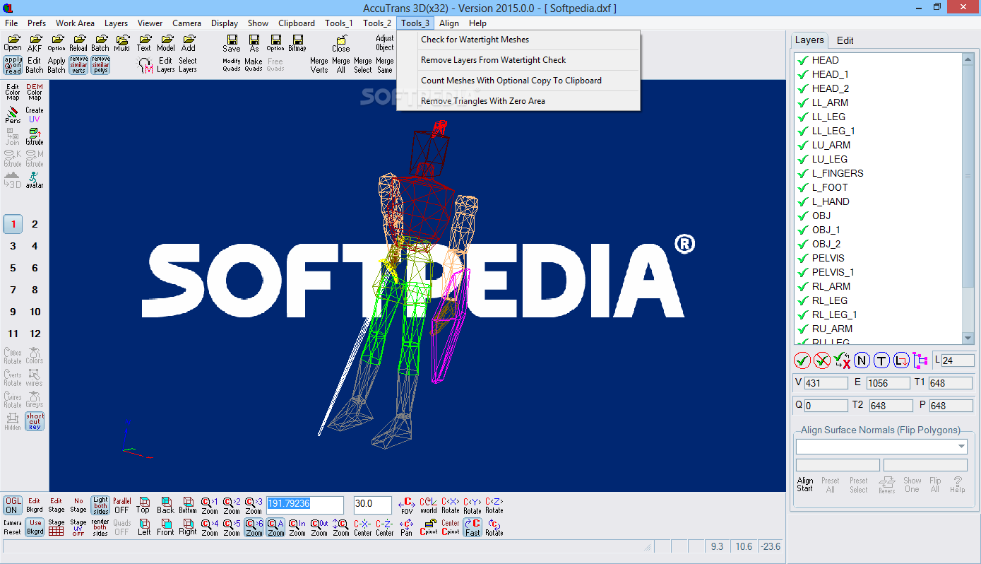This screenshot has width=981, height=564.
Task: Select the L_FINGERS layer name
Action: click(838, 173)
